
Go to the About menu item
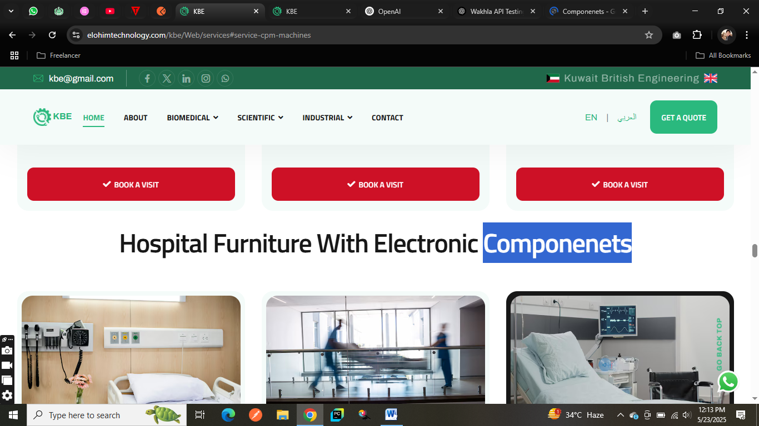tap(136, 118)
